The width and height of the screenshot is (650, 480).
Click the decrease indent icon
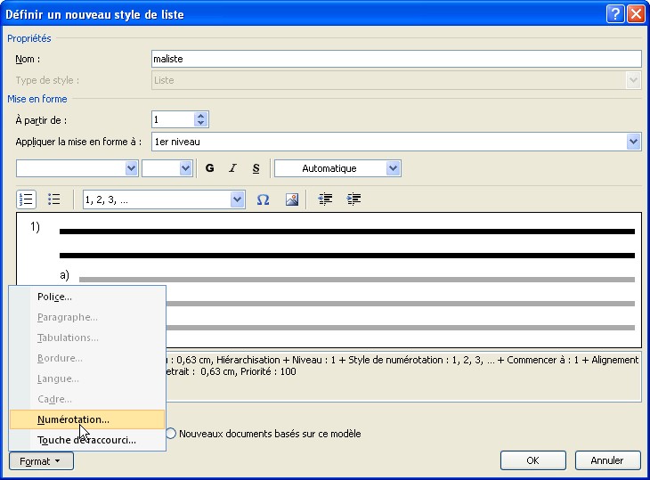click(325, 200)
